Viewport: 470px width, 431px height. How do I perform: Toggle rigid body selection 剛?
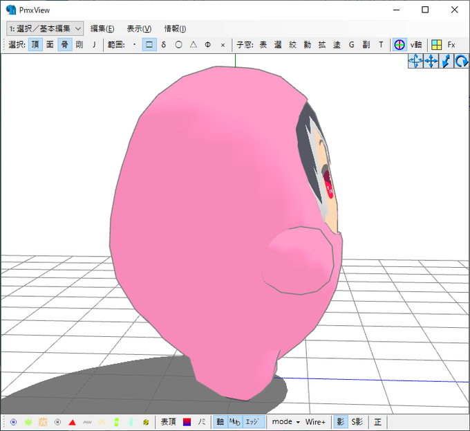tap(79, 45)
